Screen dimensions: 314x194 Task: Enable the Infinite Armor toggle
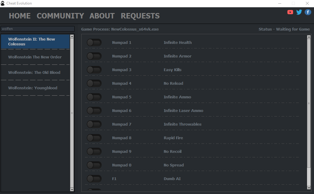tap(94, 56)
